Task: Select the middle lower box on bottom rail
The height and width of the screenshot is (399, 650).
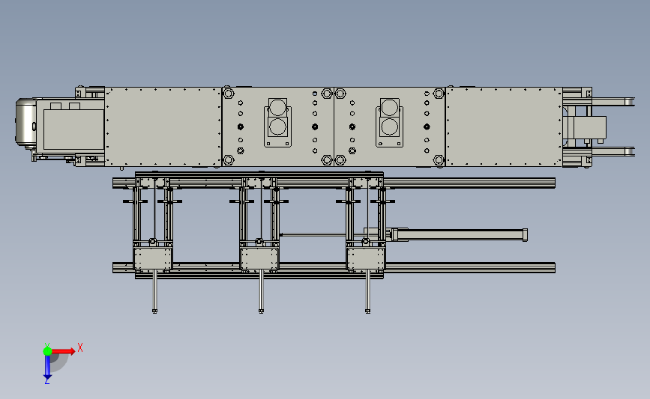Action: 259,259
